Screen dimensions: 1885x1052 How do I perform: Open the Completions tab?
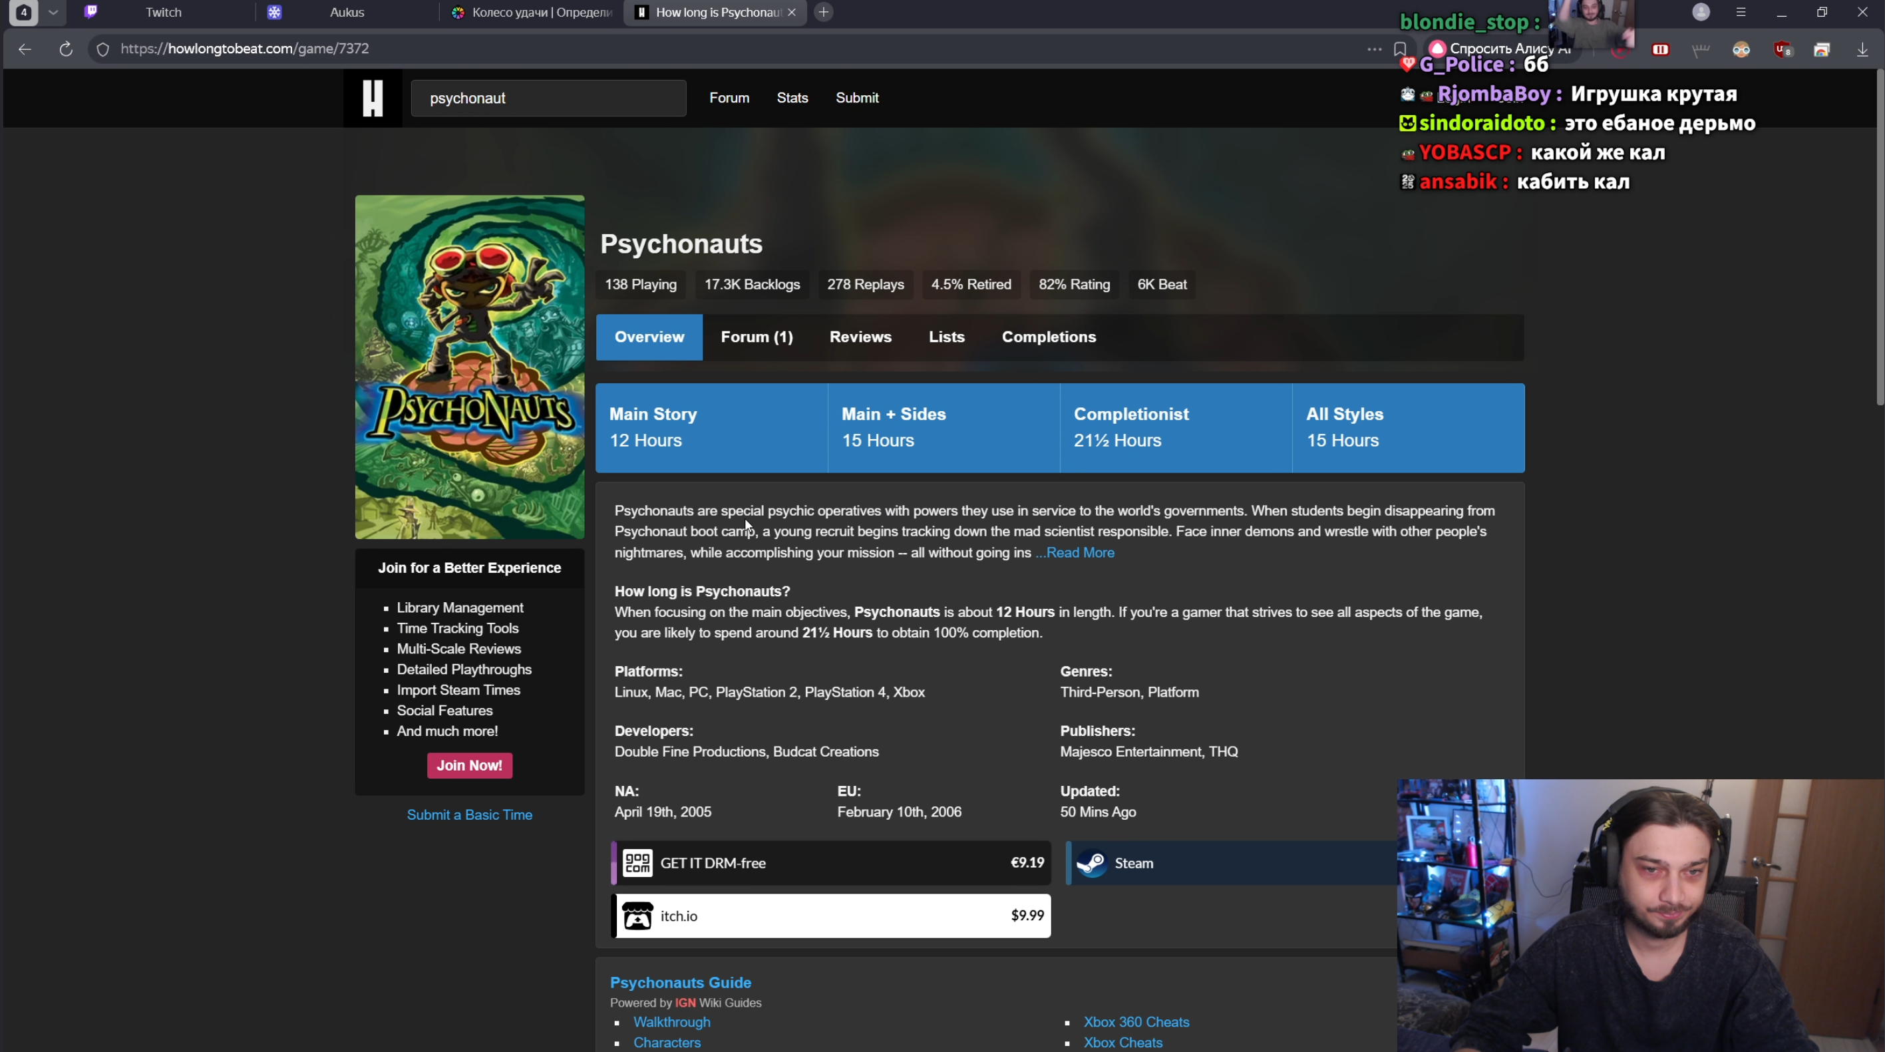(x=1048, y=337)
